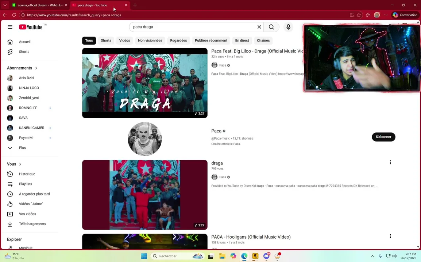Screen dimensions: 421x262
Task: Open the browser favorites list icon
Action: click(x=368, y=15)
